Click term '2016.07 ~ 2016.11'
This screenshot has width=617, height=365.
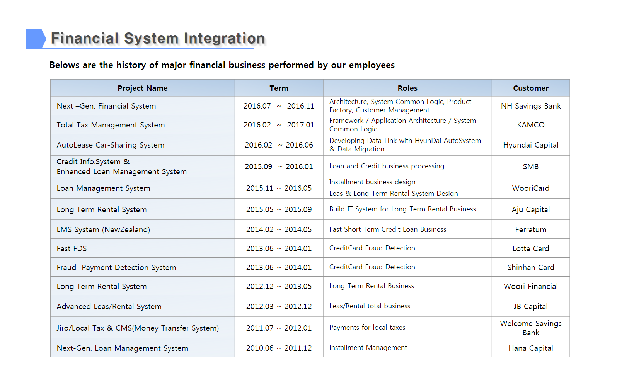[x=279, y=106]
